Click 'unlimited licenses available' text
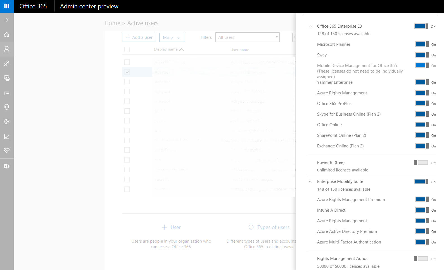 [x=343, y=170]
